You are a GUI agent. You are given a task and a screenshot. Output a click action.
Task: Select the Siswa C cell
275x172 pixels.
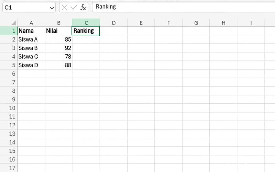(31, 57)
